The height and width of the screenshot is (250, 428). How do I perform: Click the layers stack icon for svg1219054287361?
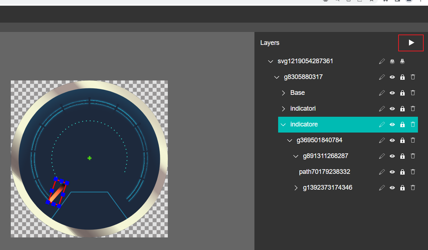[392, 61]
